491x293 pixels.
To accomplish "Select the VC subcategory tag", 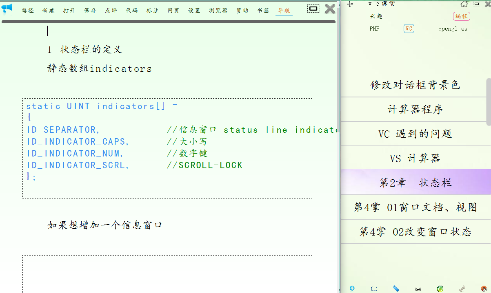I will pos(409,29).
